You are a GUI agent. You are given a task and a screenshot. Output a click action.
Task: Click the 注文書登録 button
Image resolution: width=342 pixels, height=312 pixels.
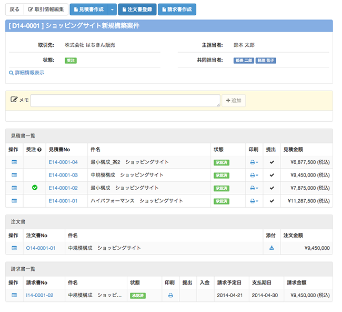pos(137,9)
